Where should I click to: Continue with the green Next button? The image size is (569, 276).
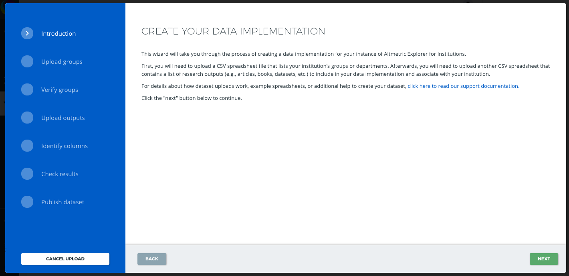[x=544, y=259]
